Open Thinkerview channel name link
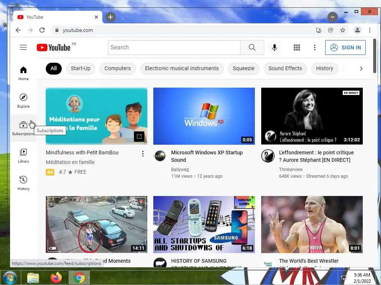Screen dimensions: 381x285 (x=291, y=169)
